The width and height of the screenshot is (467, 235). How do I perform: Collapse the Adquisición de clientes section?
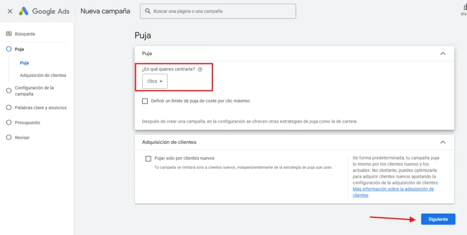click(x=442, y=142)
